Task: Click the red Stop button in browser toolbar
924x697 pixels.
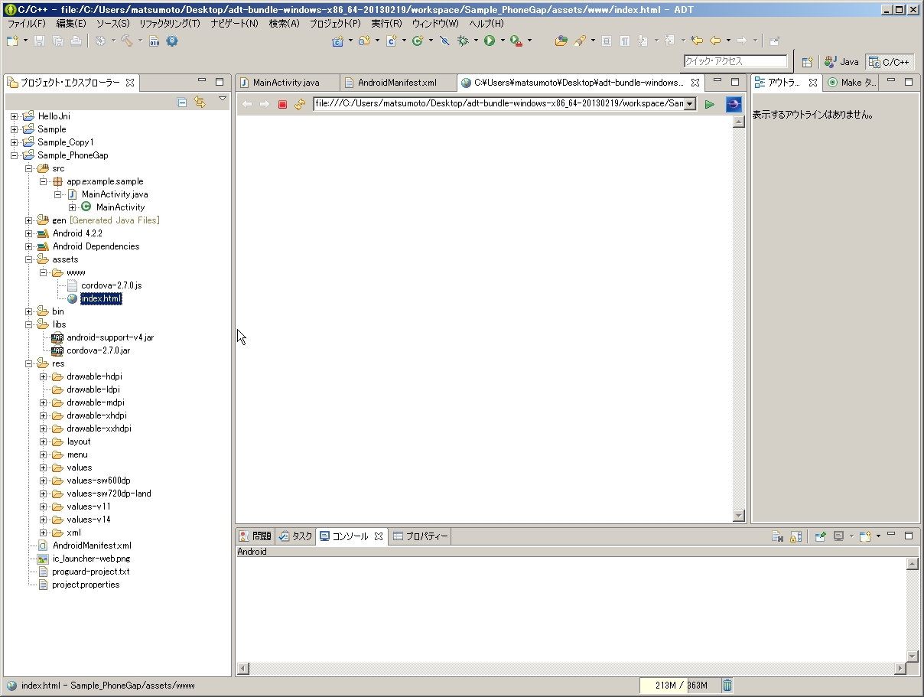Action: point(282,104)
